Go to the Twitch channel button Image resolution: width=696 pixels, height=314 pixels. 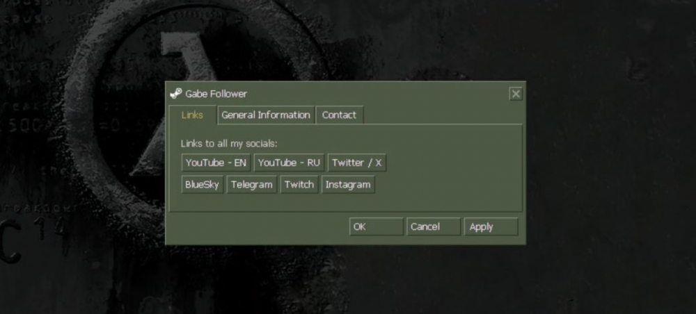(x=299, y=185)
